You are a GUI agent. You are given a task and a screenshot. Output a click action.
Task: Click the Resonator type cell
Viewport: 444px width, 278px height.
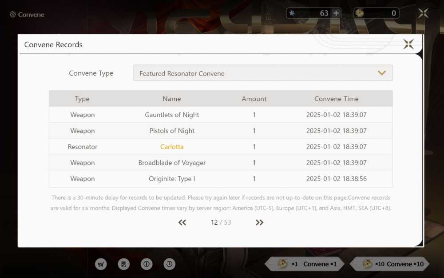(x=83, y=147)
